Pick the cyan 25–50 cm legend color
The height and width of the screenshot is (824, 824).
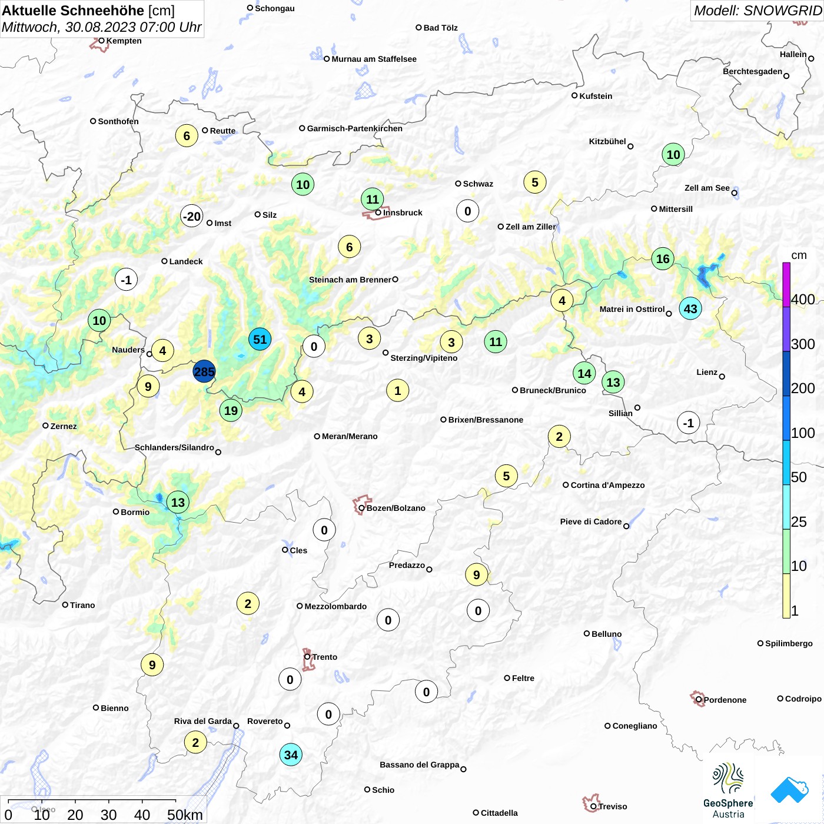(786, 507)
